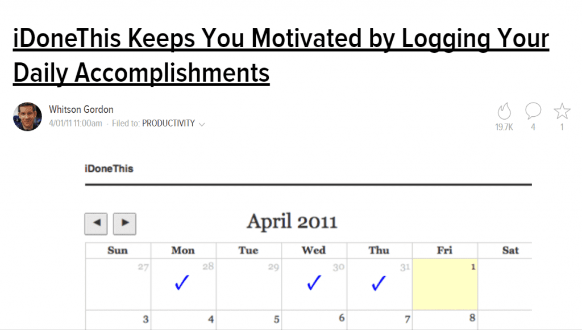Select the checkmark on April 30

point(313,282)
